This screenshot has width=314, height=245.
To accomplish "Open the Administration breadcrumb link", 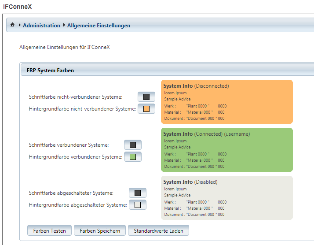I will point(41,26).
